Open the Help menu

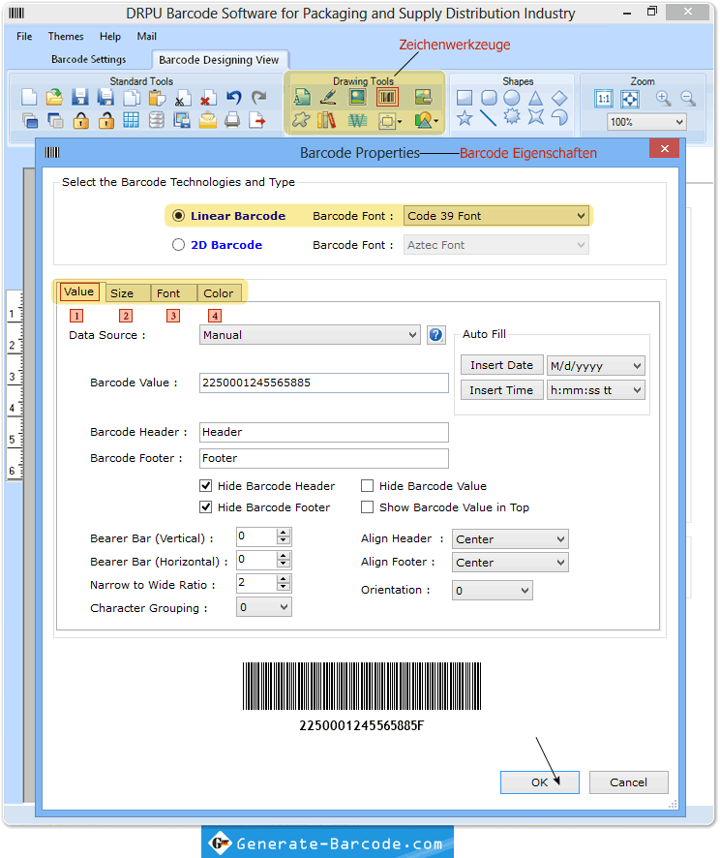coord(110,36)
